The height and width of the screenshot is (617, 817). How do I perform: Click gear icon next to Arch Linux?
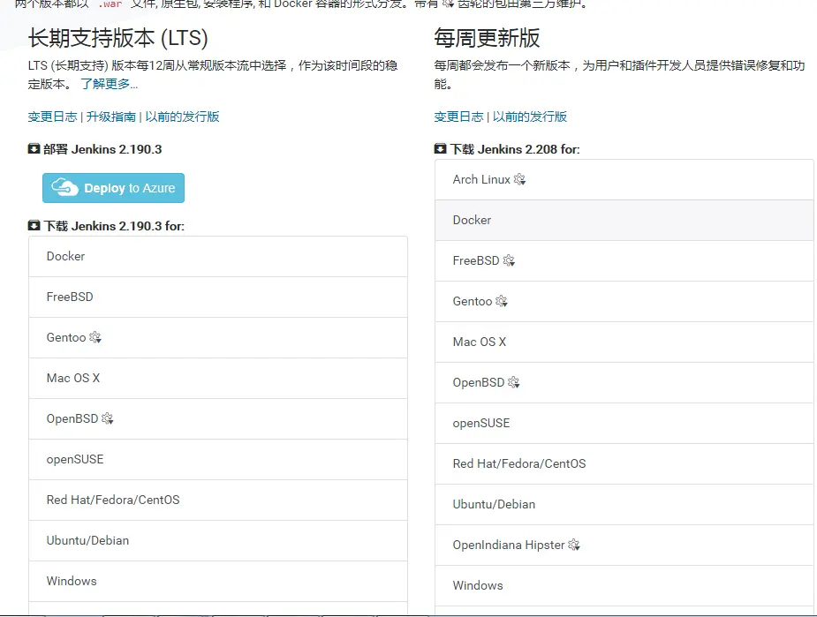tap(519, 180)
